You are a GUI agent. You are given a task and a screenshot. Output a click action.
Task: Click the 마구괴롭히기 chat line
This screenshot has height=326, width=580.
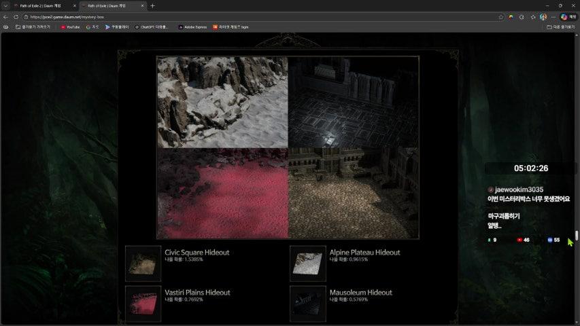click(504, 216)
